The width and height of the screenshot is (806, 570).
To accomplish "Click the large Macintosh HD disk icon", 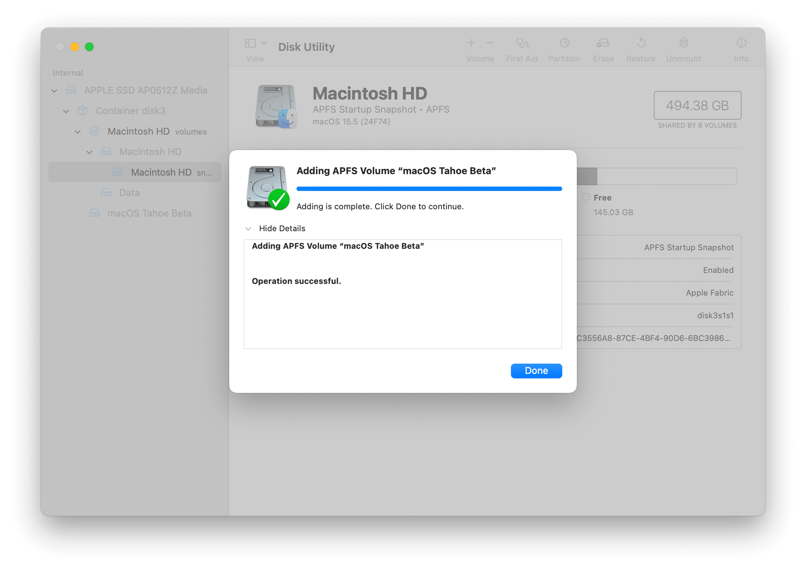I will point(276,106).
